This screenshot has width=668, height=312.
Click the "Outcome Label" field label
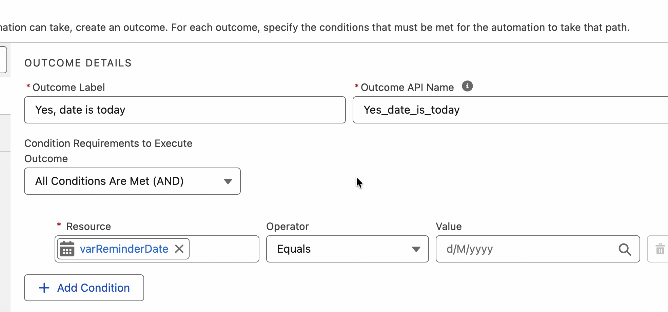[x=68, y=87]
